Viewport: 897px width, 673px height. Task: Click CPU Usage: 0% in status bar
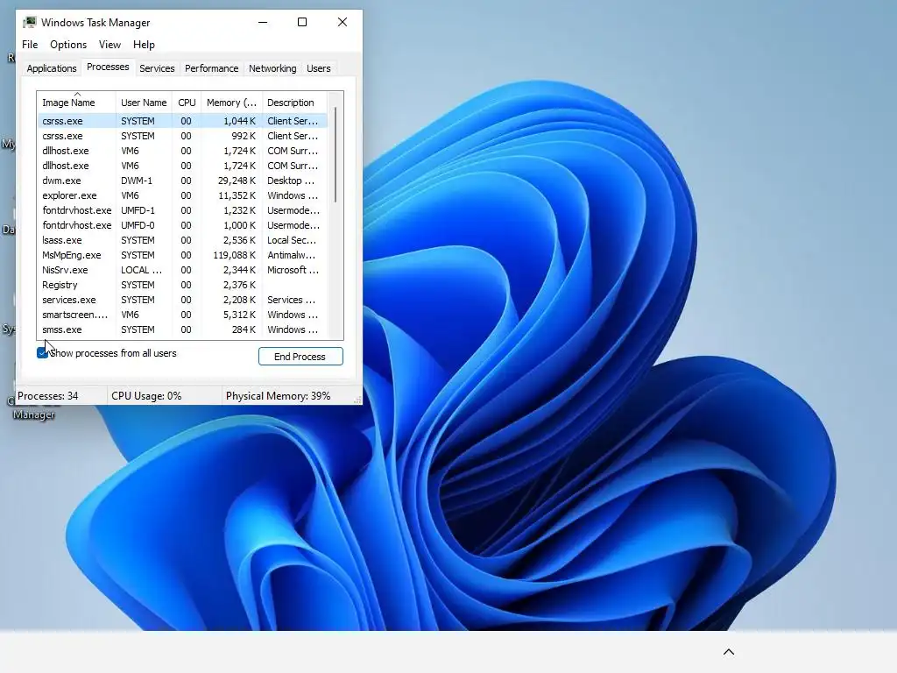coord(146,396)
